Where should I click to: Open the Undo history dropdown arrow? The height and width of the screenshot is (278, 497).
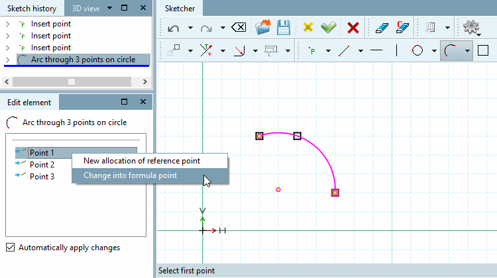190,28
